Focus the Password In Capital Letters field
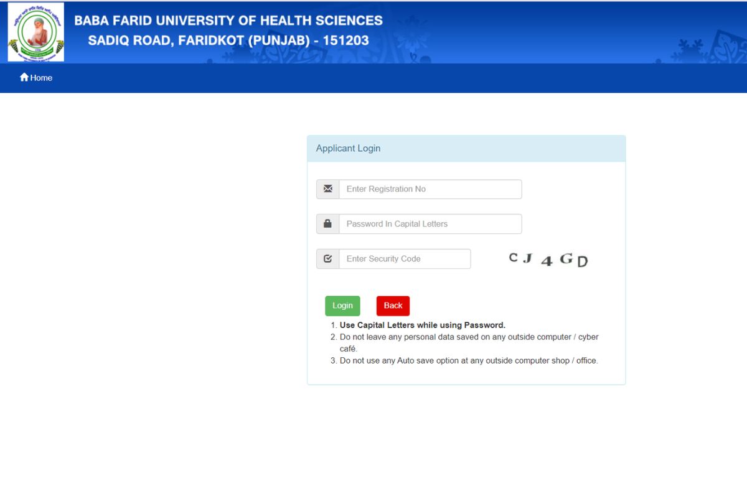 pos(430,224)
